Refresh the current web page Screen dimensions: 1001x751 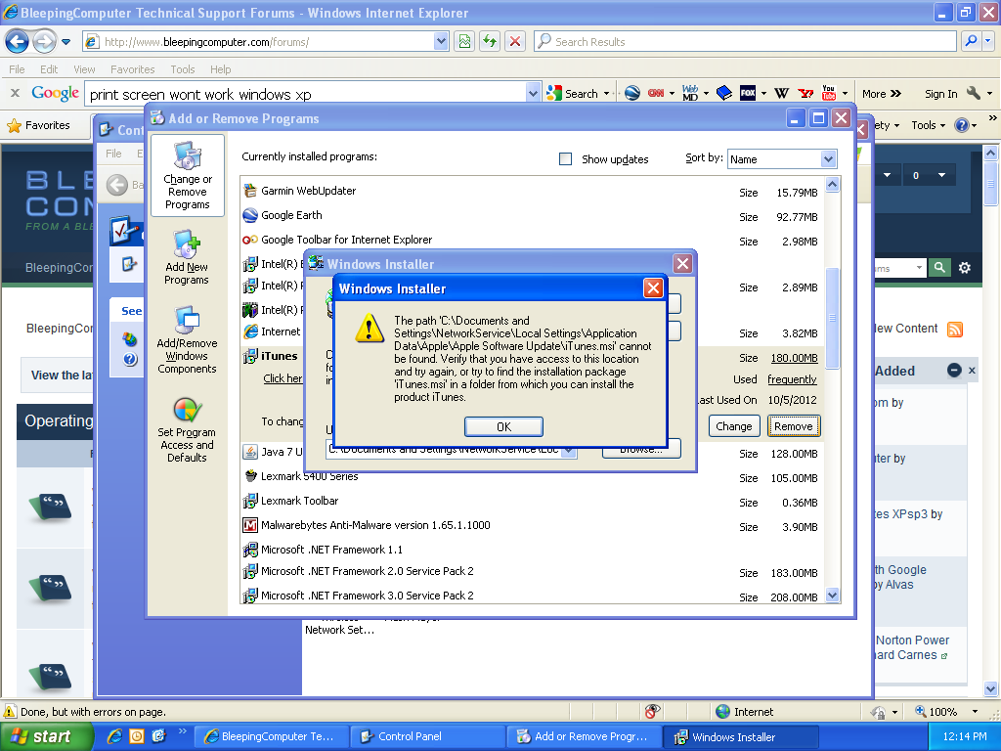pyautogui.click(x=490, y=42)
